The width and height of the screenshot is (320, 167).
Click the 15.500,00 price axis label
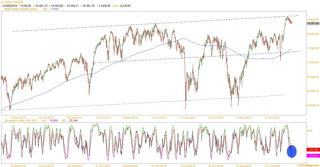pyautogui.click(x=313, y=105)
